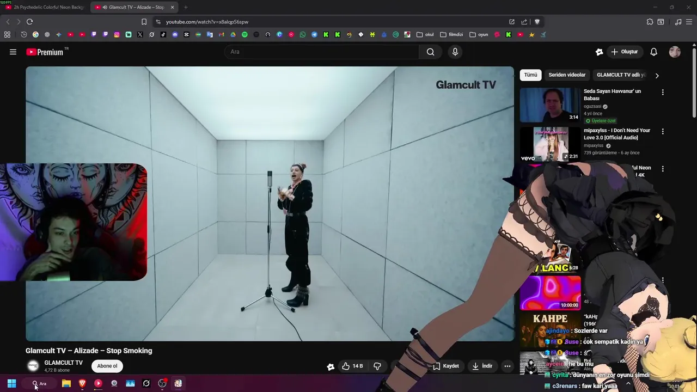Click the colorful neon background video thumbnail

point(551,292)
